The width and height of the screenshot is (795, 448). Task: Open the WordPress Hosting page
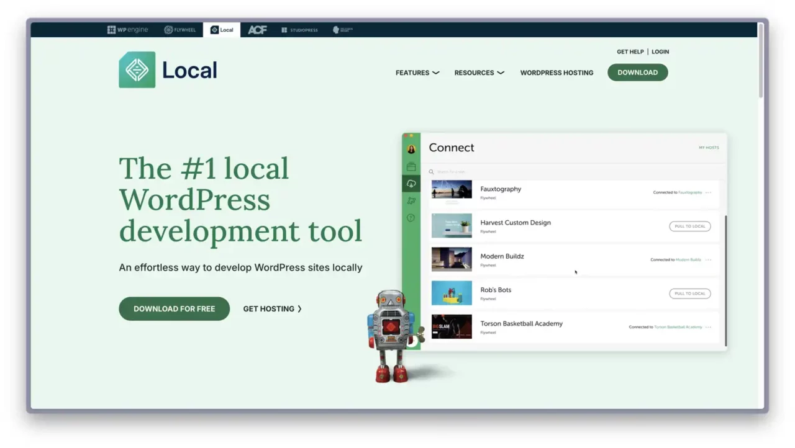tap(556, 73)
